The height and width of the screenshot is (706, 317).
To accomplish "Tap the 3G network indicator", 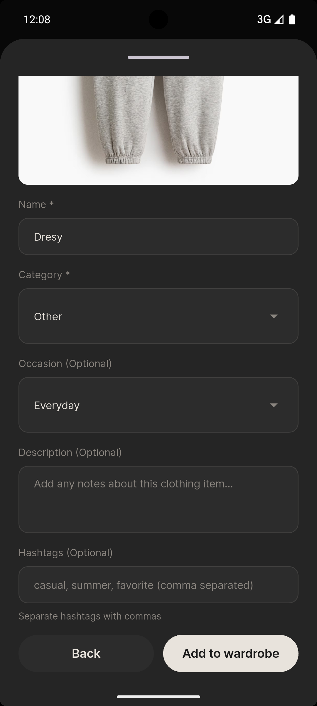I will click(264, 19).
